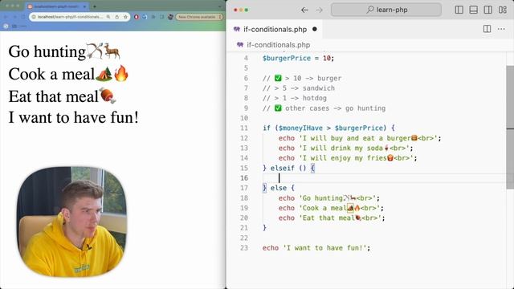Click echo 'I want to have fun!' line

tap(316, 248)
